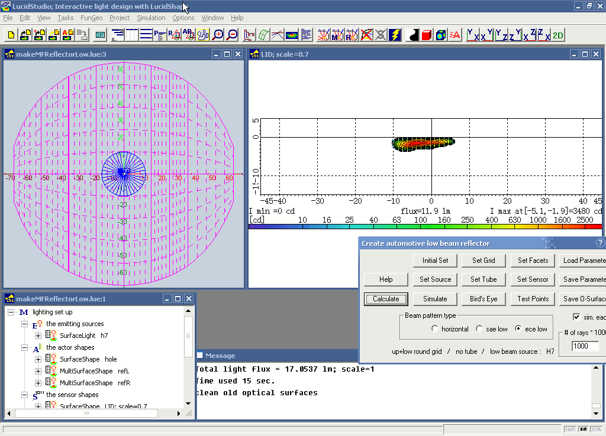Click the Set Facets button
Viewport: 606px width, 436px height.
click(533, 261)
